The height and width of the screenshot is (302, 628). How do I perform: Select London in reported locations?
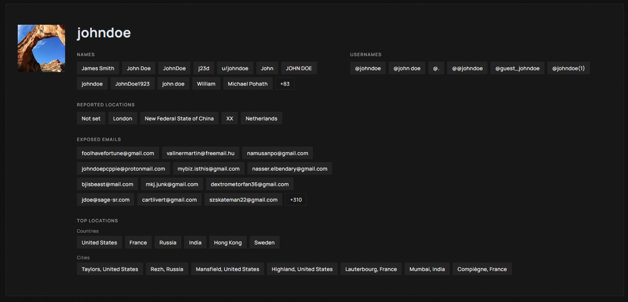coord(122,118)
